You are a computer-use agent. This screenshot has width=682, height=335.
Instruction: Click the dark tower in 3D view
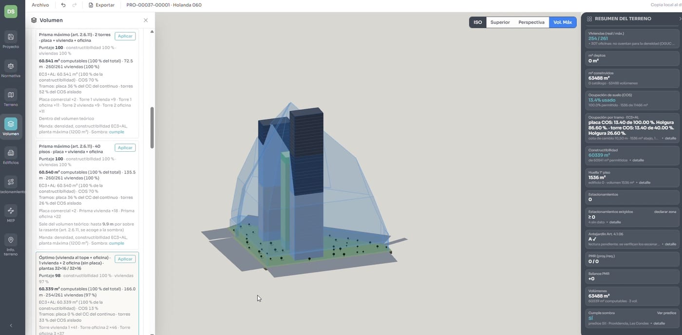(306, 152)
